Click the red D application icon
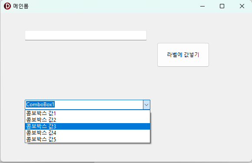This screenshot has width=252, height=163. pyautogui.click(x=7, y=6)
